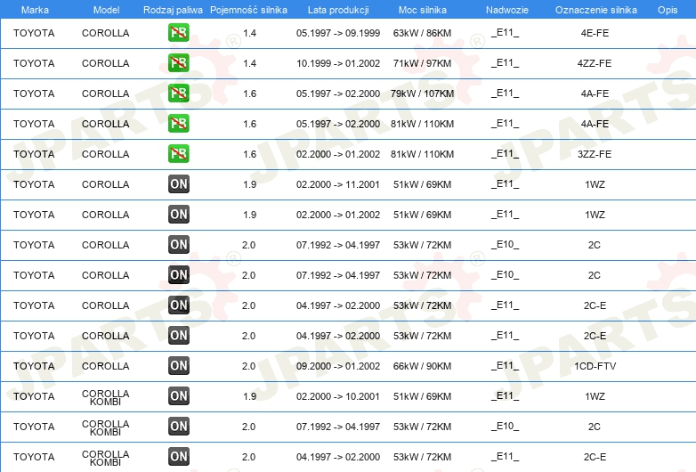Click the PB fuel icon in 3ZZ-FE row
The width and height of the screenshot is (696, 472).
178,154
